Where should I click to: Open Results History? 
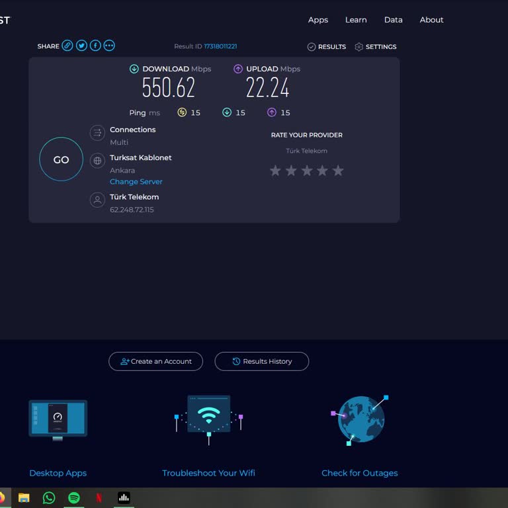[x=262, y=361]
